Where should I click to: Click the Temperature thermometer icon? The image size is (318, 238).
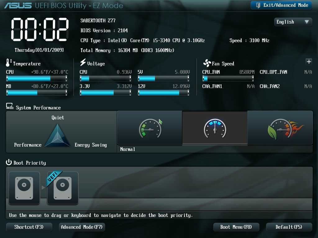tap(8, 63)
